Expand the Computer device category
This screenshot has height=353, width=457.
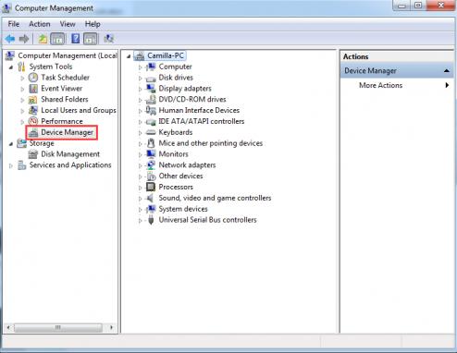click(x=141, y=67)
